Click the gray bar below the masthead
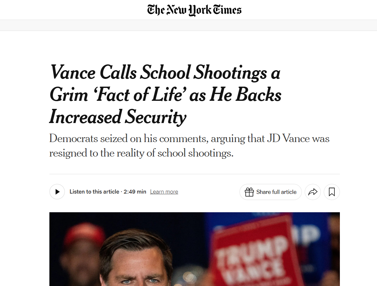The width and height of the screenshot is (377, 286). point(188,25)
